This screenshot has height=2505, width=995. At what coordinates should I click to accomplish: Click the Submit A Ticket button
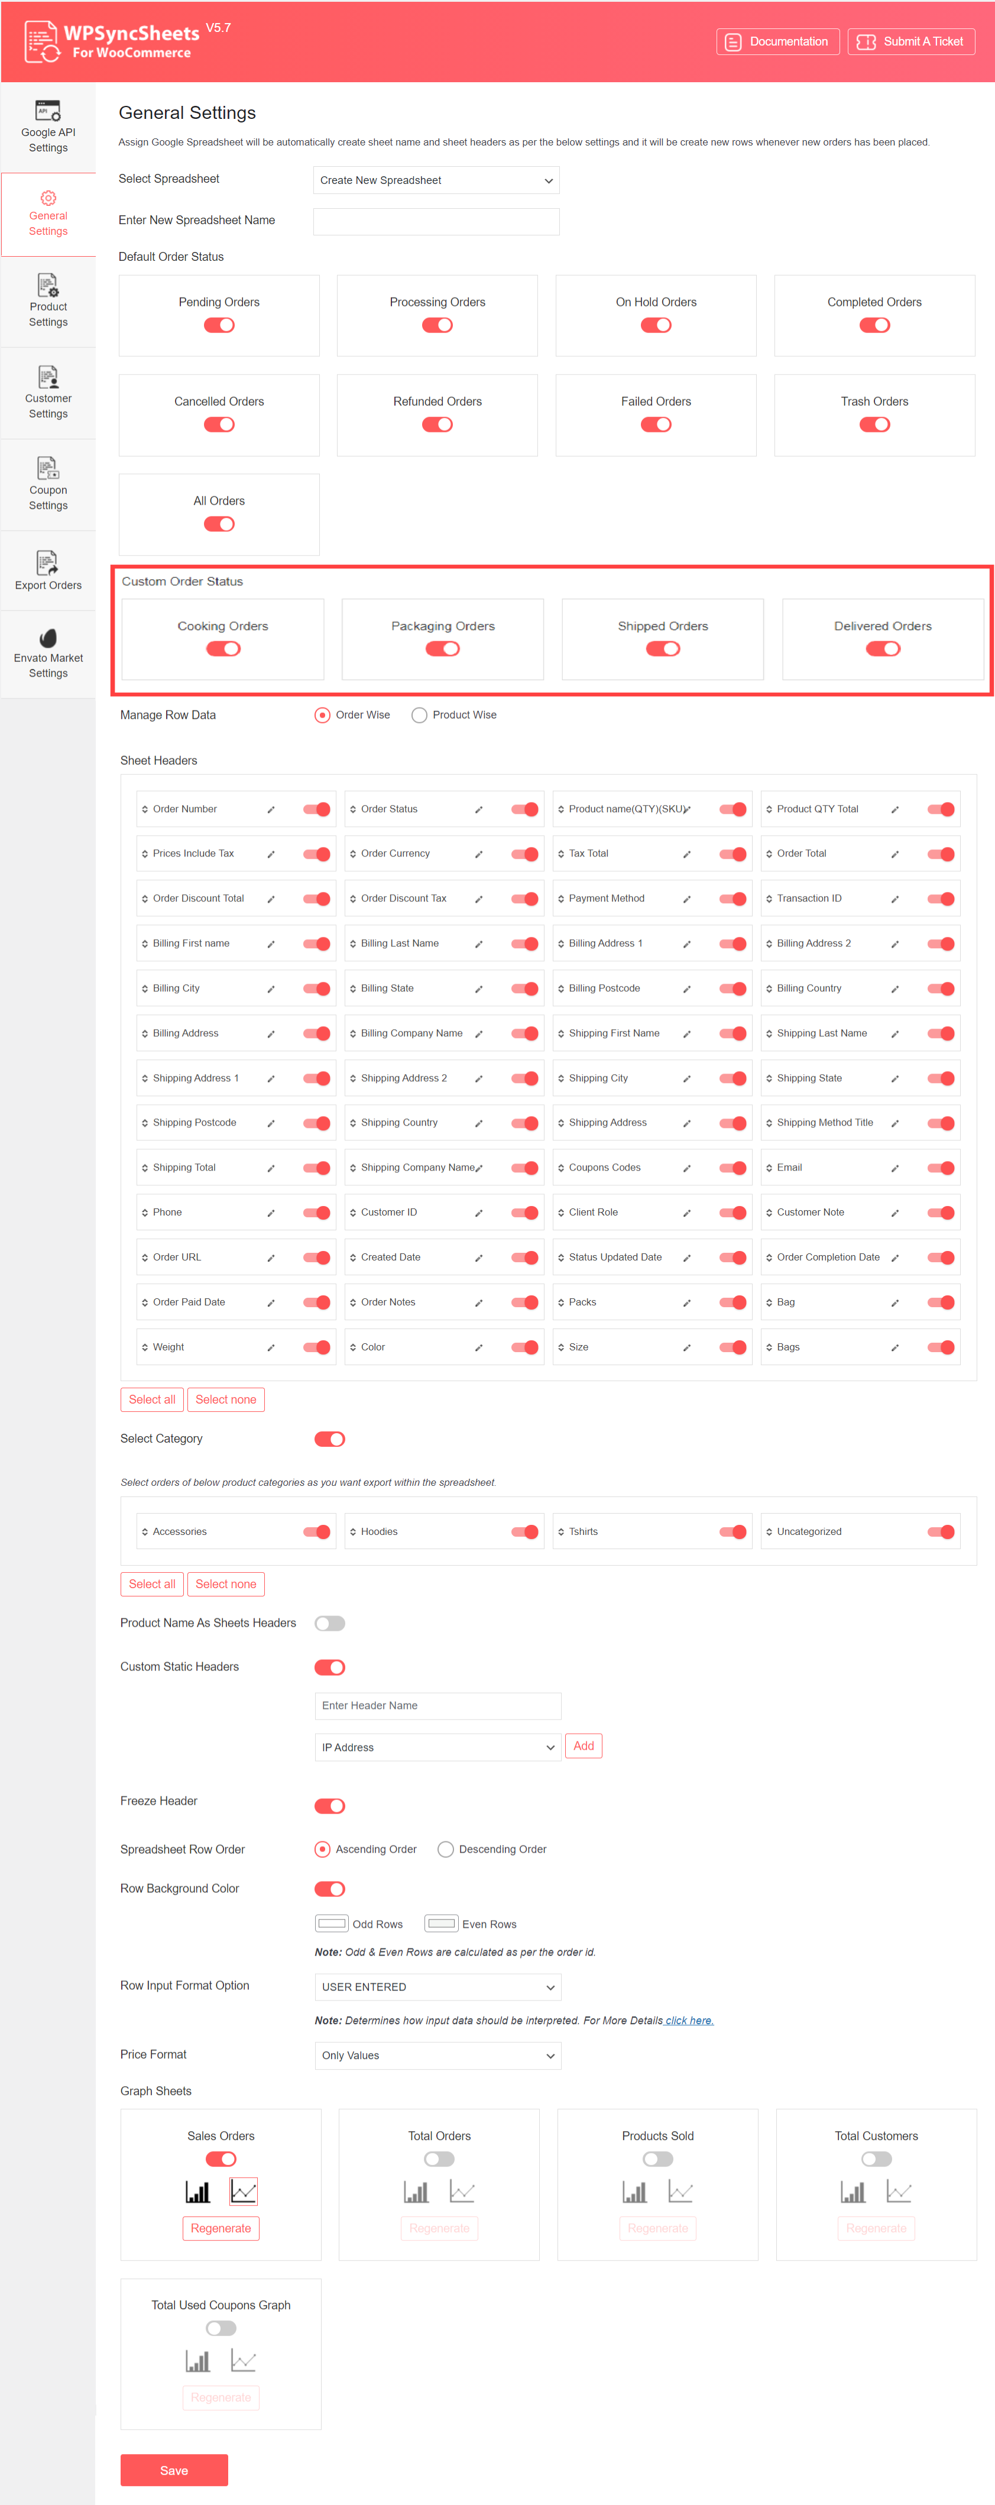[910, 42]
